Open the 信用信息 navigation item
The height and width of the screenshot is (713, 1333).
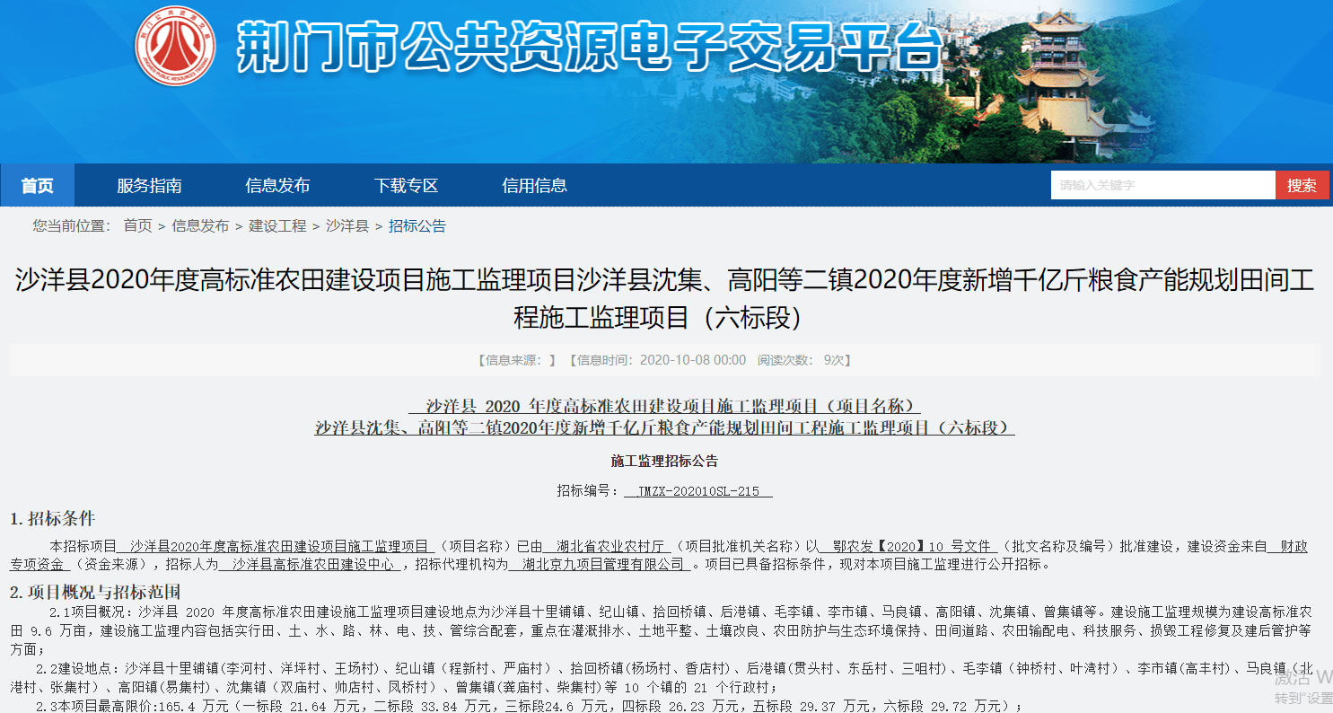coord(534,186)
